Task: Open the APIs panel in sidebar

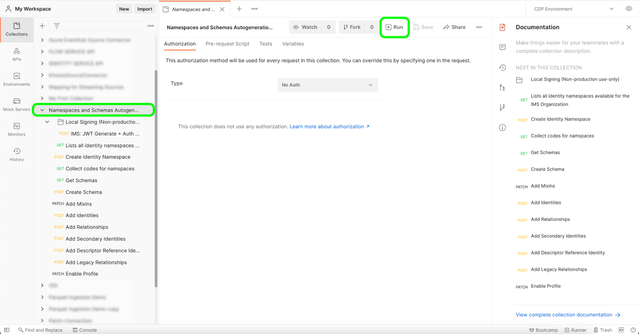Action: pos(17,54)
